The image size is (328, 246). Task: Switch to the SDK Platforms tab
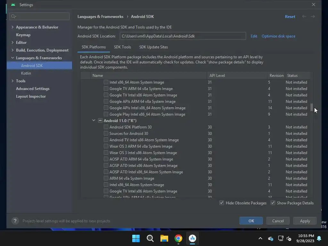(94, 47)
